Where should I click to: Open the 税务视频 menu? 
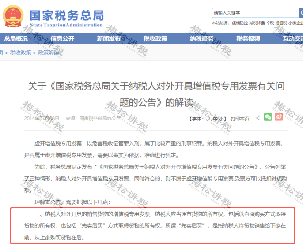[x=248, y=39]
